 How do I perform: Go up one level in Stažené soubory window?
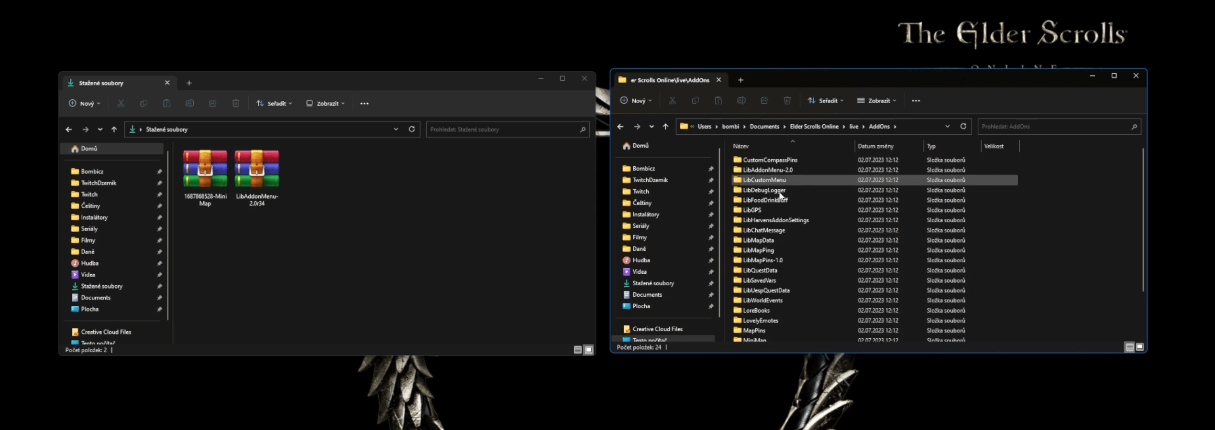click(114, 129)
